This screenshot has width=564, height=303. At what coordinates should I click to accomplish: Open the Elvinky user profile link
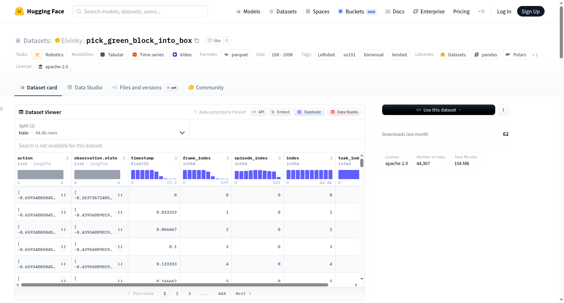click(x=72, y=40)
